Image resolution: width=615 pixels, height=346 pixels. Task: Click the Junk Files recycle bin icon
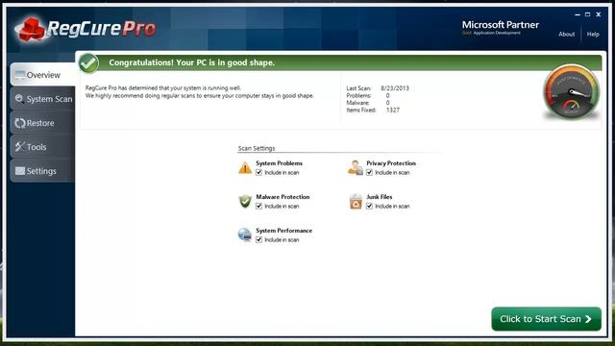click(x=356, y=201)
